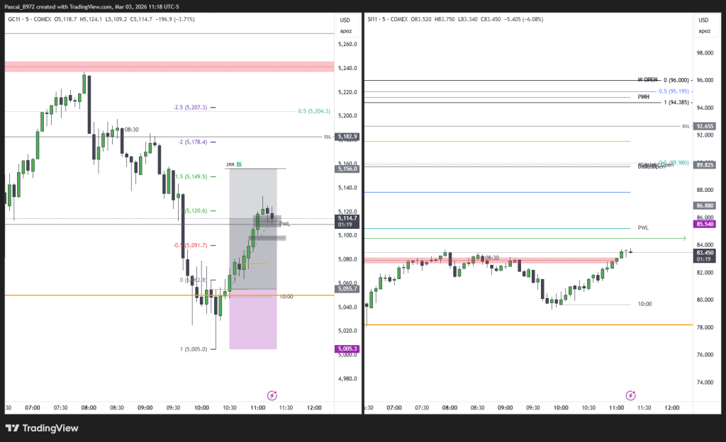Select the pink supply zone on gold chart
The height and width of the screenshot is (442, 726).
(x=169, y=67)
